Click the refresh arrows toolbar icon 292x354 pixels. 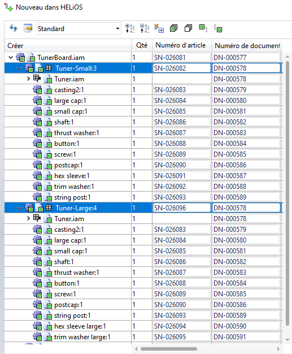[14, 29]
